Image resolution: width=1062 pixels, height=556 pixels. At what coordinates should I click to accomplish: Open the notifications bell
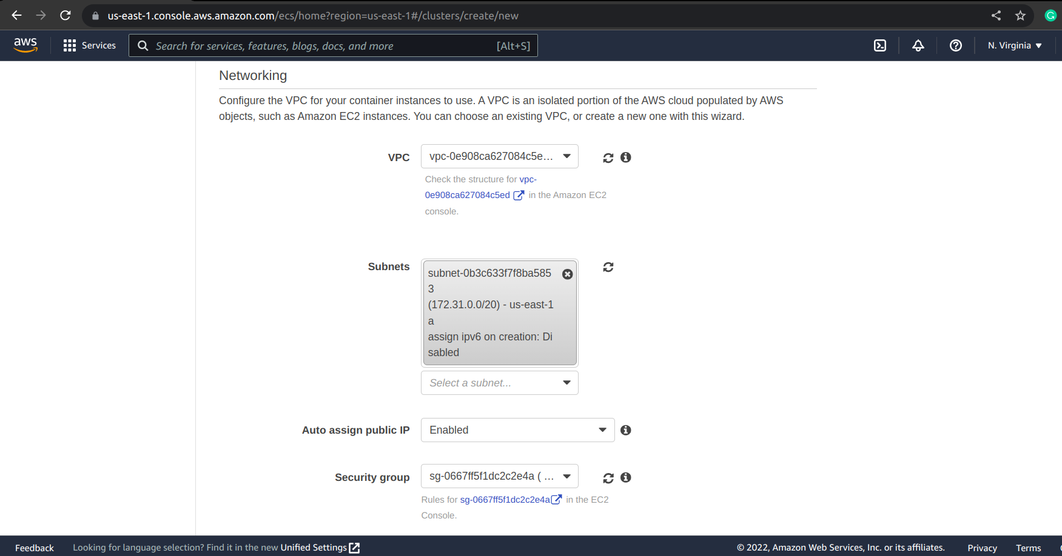point(918,45)
